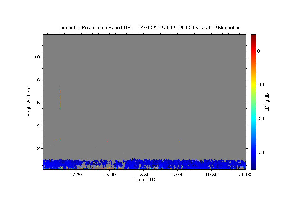Click the 18:00 time tick label

point(110,175)
